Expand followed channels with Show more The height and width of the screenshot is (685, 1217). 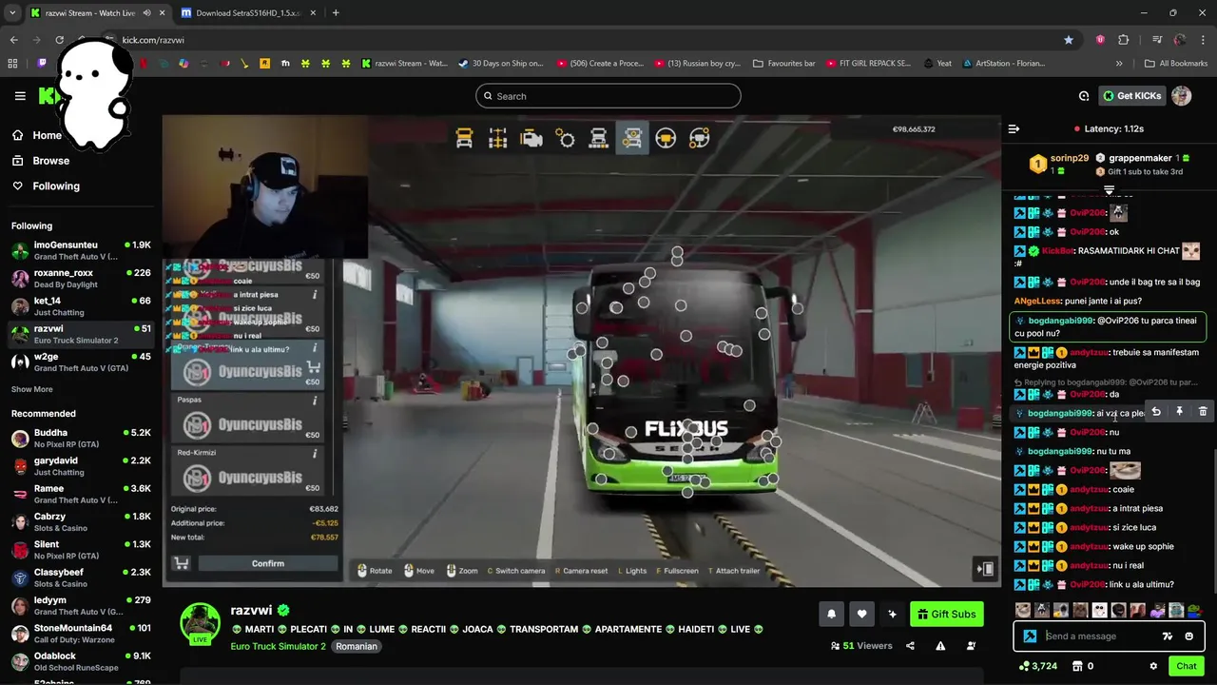pyautogui.click(x=31, y=389)
